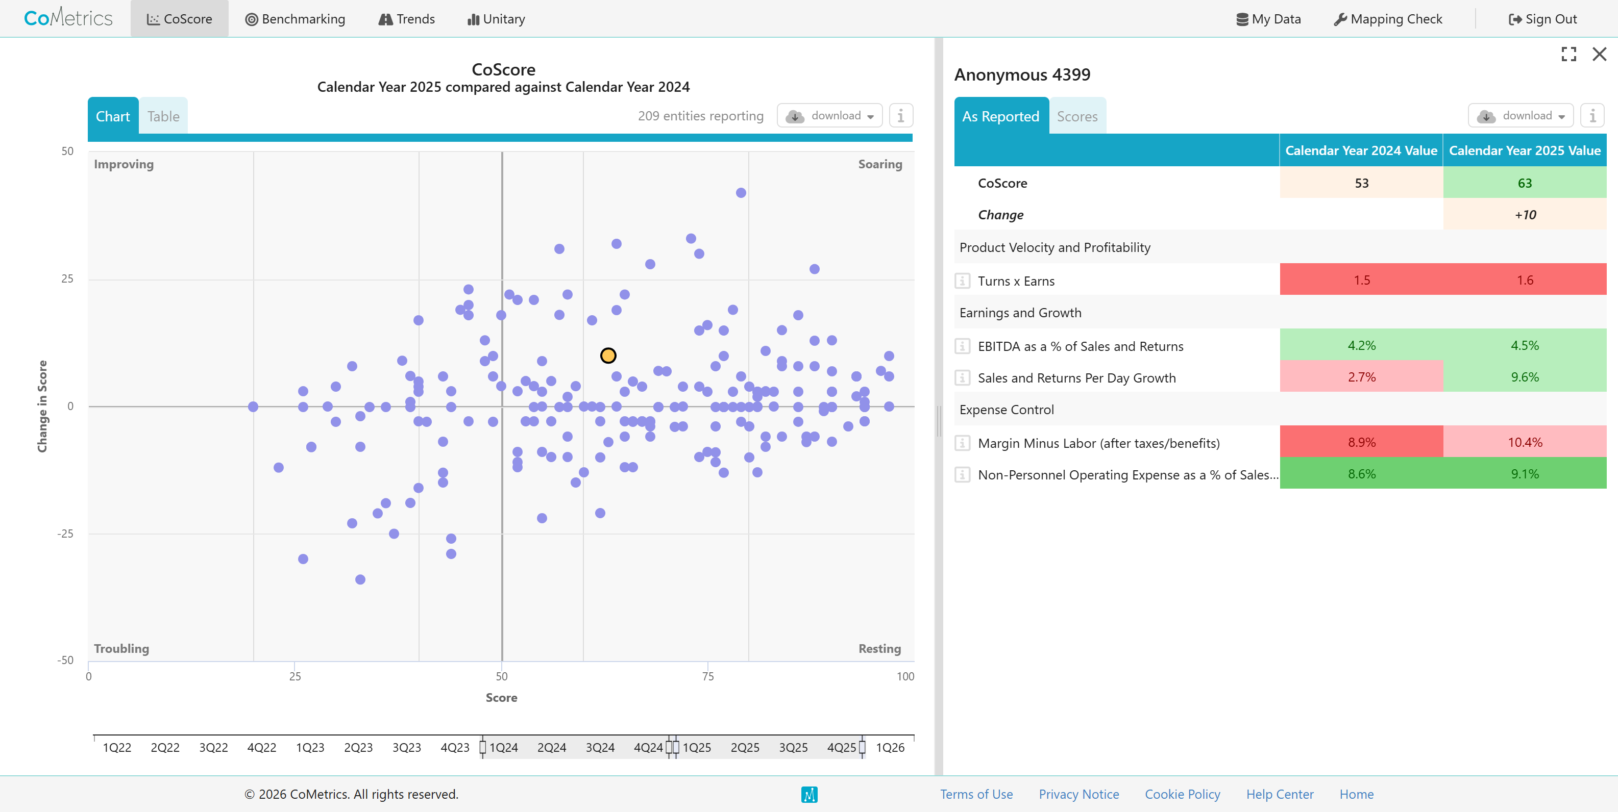1618x812 pixels.
Task: Click the detail panel info icon
Action: [1592, 115]
